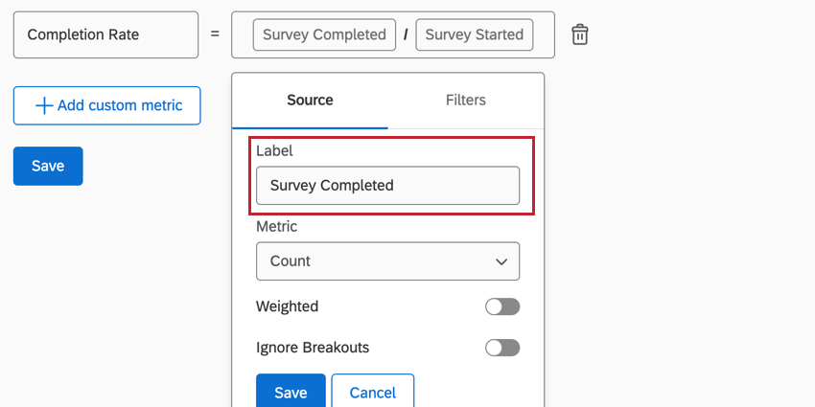Turn on the Ignore Breakouts toggle

coord(502,348)
